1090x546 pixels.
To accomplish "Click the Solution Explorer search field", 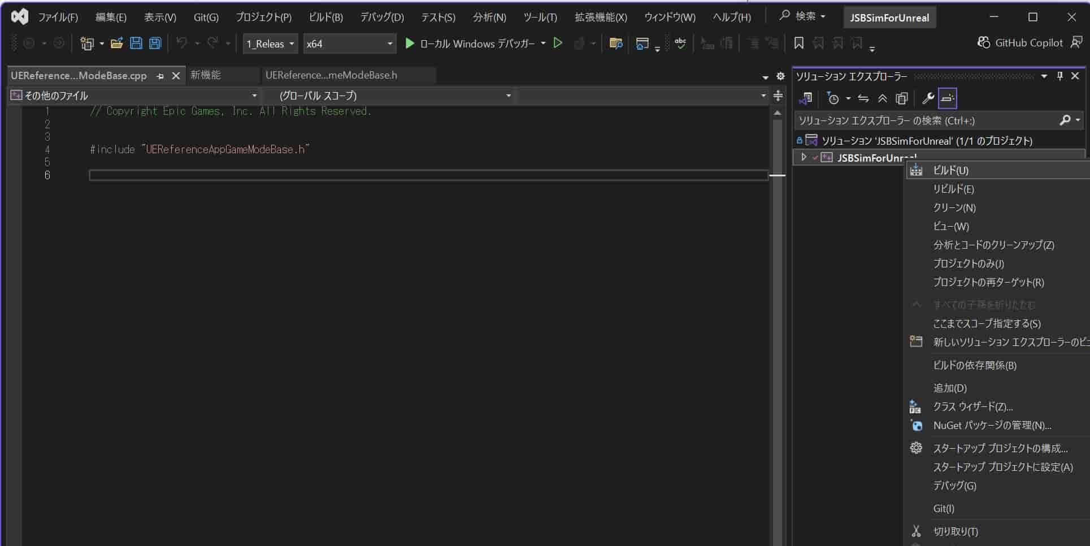I will coord(927,120).
